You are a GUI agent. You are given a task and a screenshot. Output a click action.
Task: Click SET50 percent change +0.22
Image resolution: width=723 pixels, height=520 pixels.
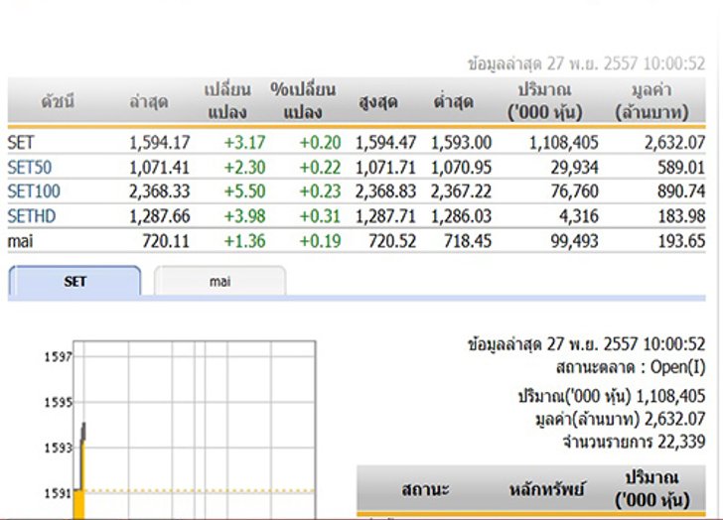tap(321, 167)
